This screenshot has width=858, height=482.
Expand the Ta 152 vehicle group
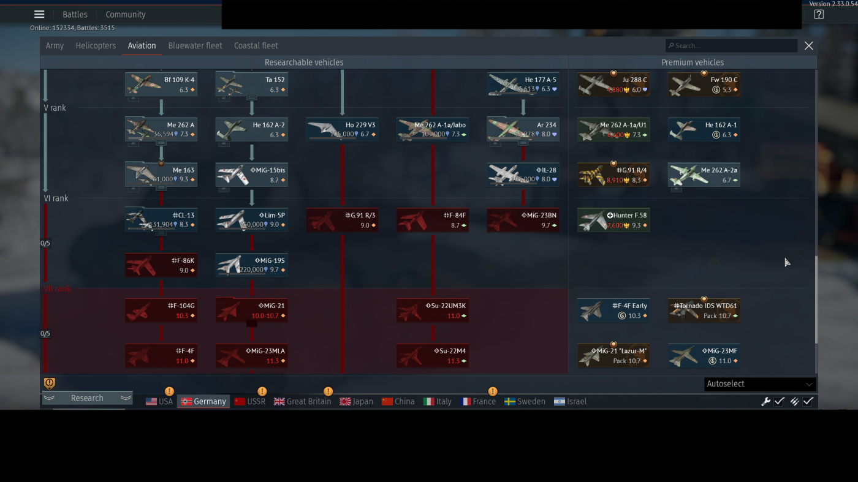(x=252, y=97)
